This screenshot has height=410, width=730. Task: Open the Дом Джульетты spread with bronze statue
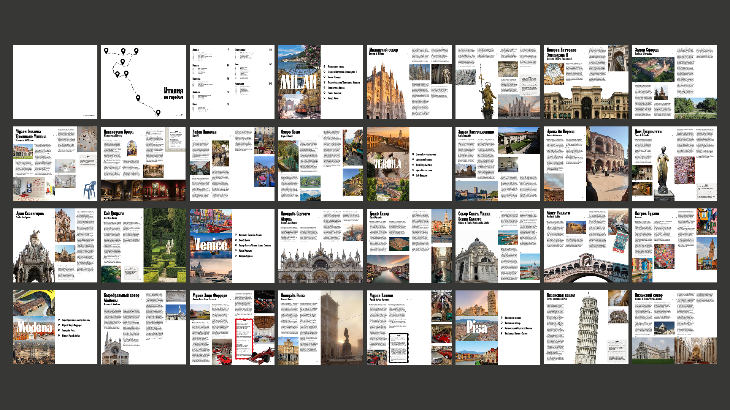(674, 164)
